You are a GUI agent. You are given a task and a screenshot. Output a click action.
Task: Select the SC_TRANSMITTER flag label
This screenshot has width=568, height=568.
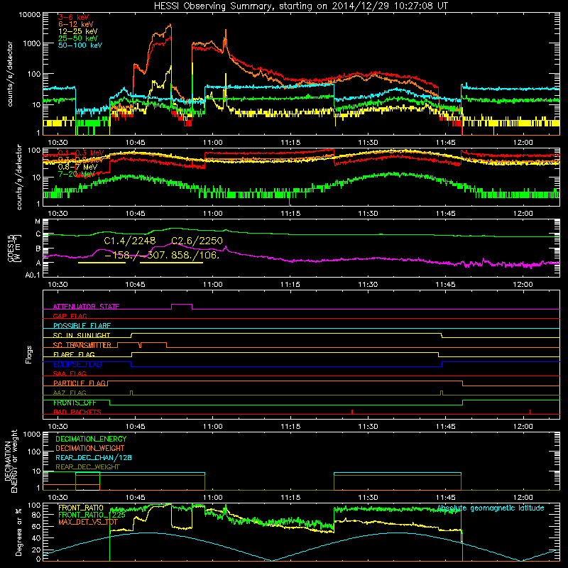click(82, 345)
